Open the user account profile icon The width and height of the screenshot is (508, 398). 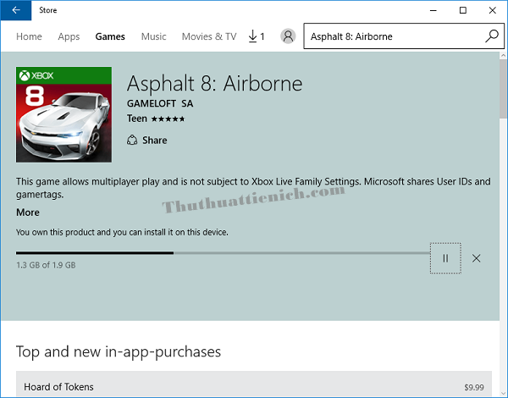coord(288,36)
